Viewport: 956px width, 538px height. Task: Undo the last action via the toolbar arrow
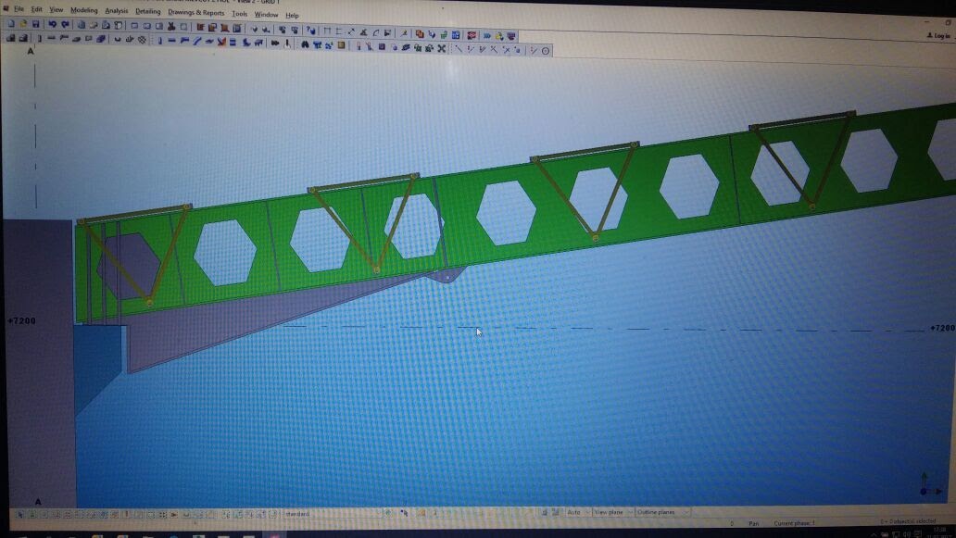(x=53, y=24)
